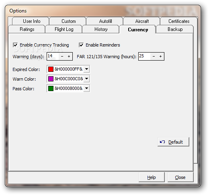This screenshot has height=195, width=209.
Task: Select the Currency tab
Action: coord(138,29)
